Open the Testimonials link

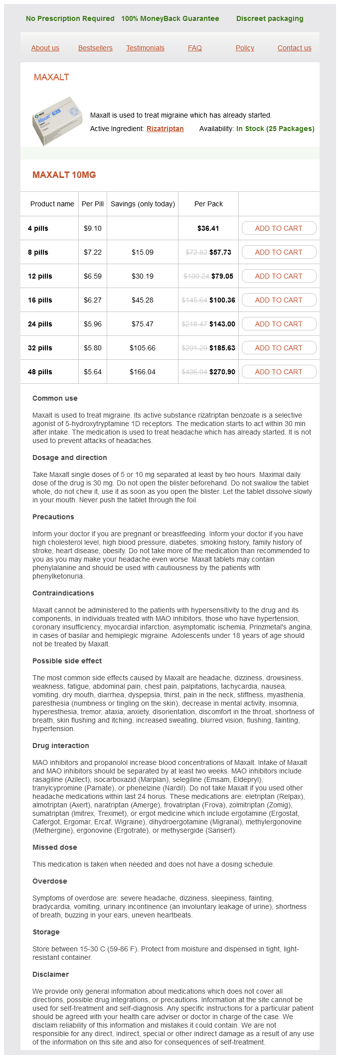(x=145, y=48)
